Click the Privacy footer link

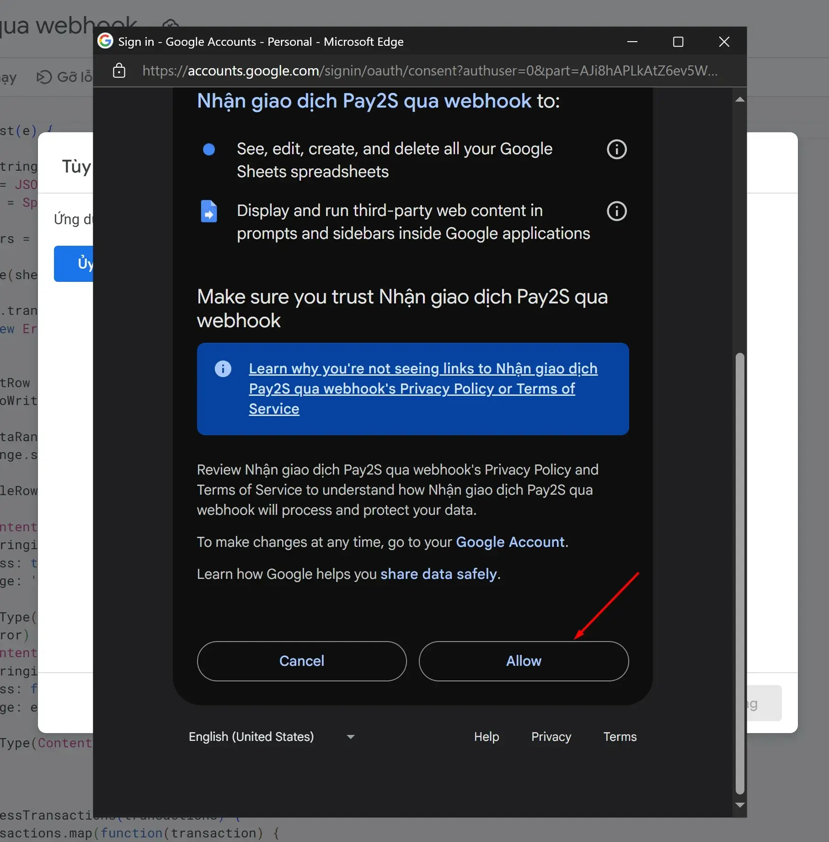[551, 737]
